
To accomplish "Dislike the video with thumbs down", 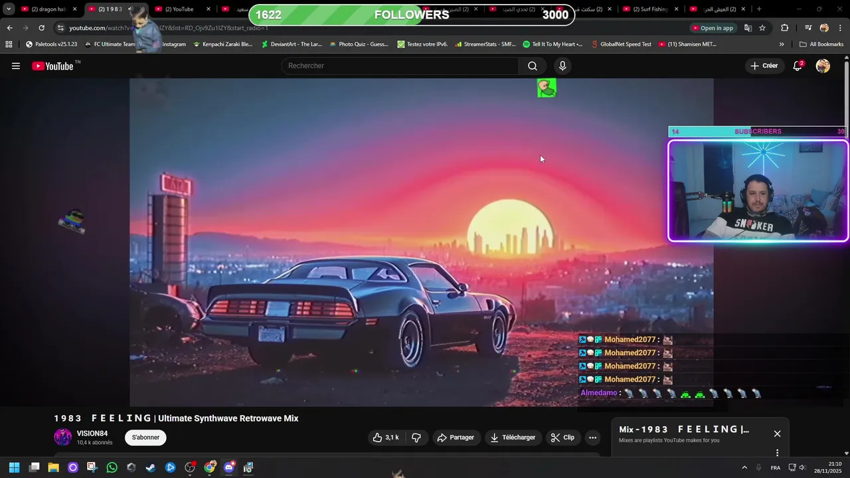I will coord(416,438).
